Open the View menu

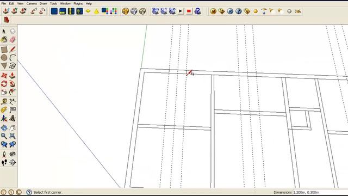pyautogui.click(x=20, y=4)
